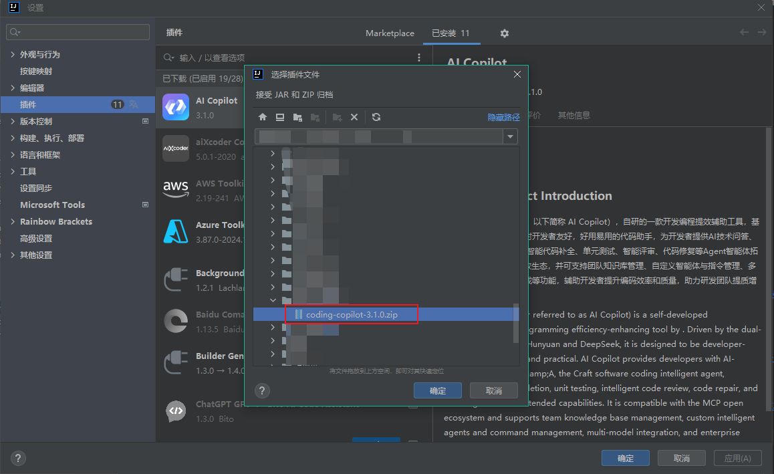Expand the 构建、执行、部署 settings section
The width and height of the screenshot is (774, 474).
[13, 138]
